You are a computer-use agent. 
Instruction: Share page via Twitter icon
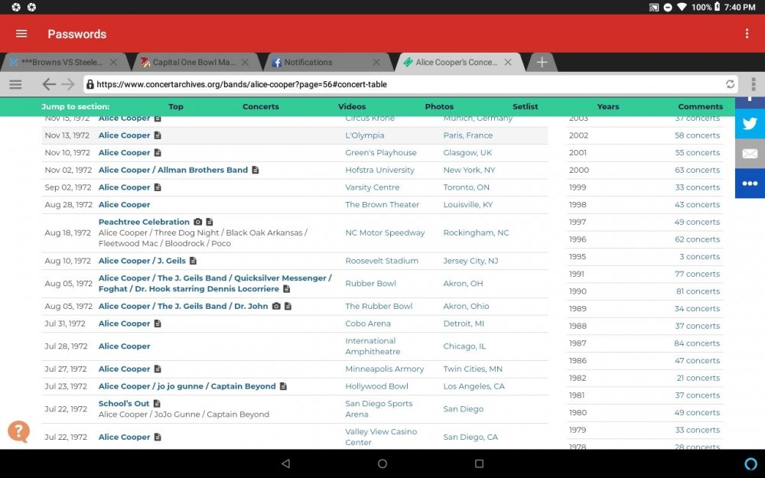click(x=750, y=123)
